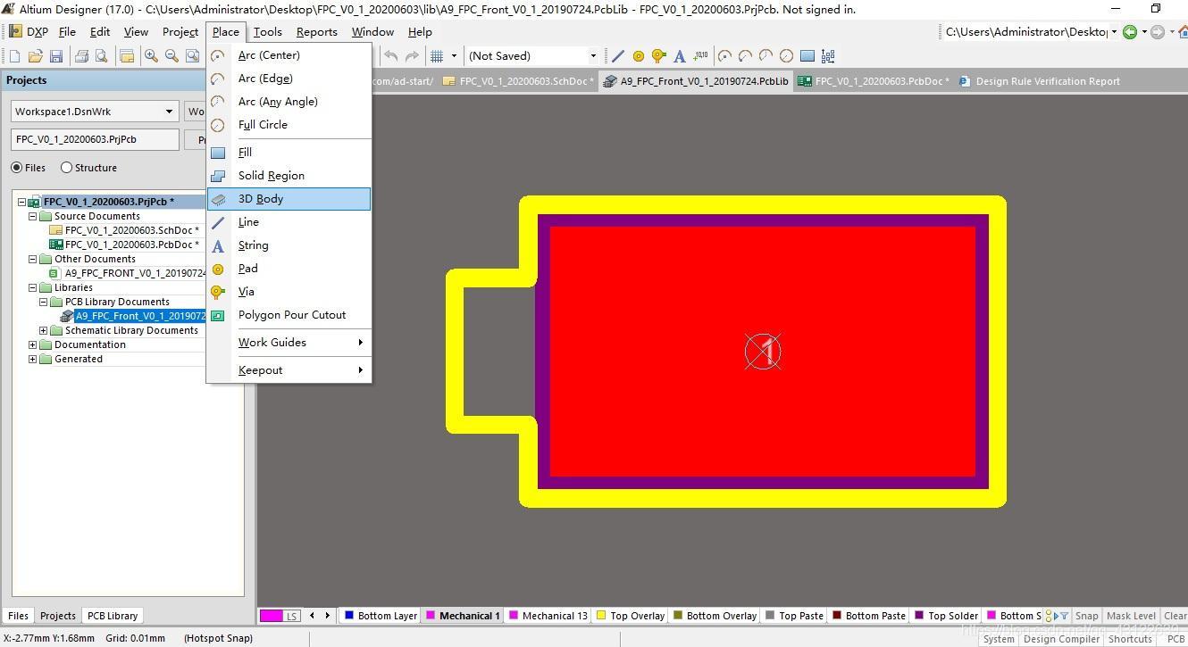Click the place coordinate +10,10 icon
The image size is (1188, 647).
pos(700,56)
